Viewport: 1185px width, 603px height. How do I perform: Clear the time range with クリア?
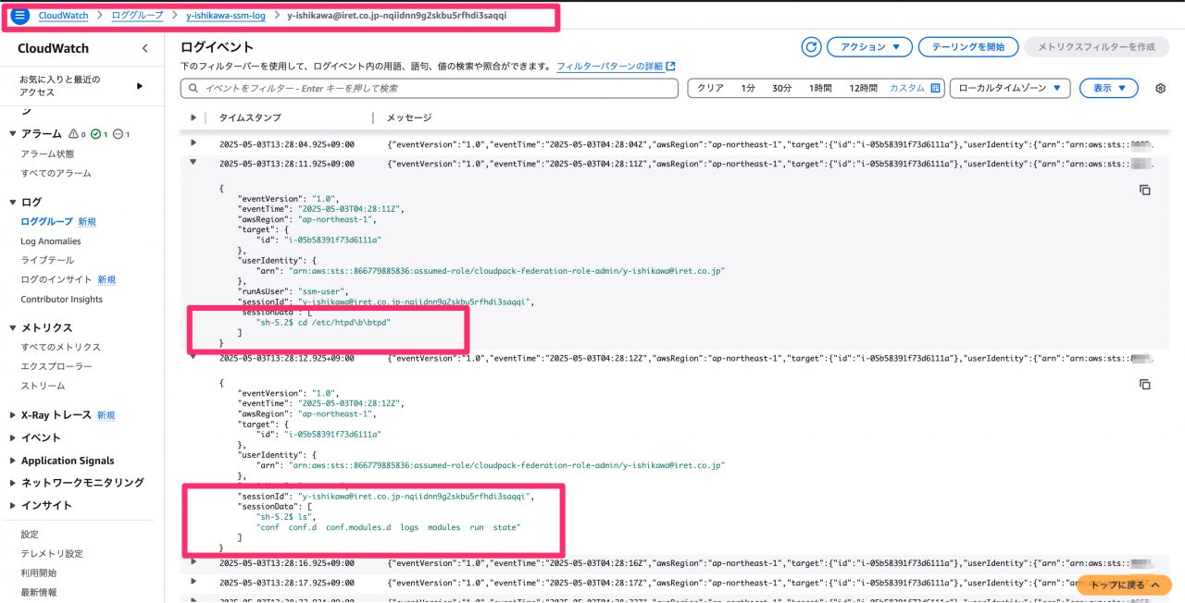[710, 88]
